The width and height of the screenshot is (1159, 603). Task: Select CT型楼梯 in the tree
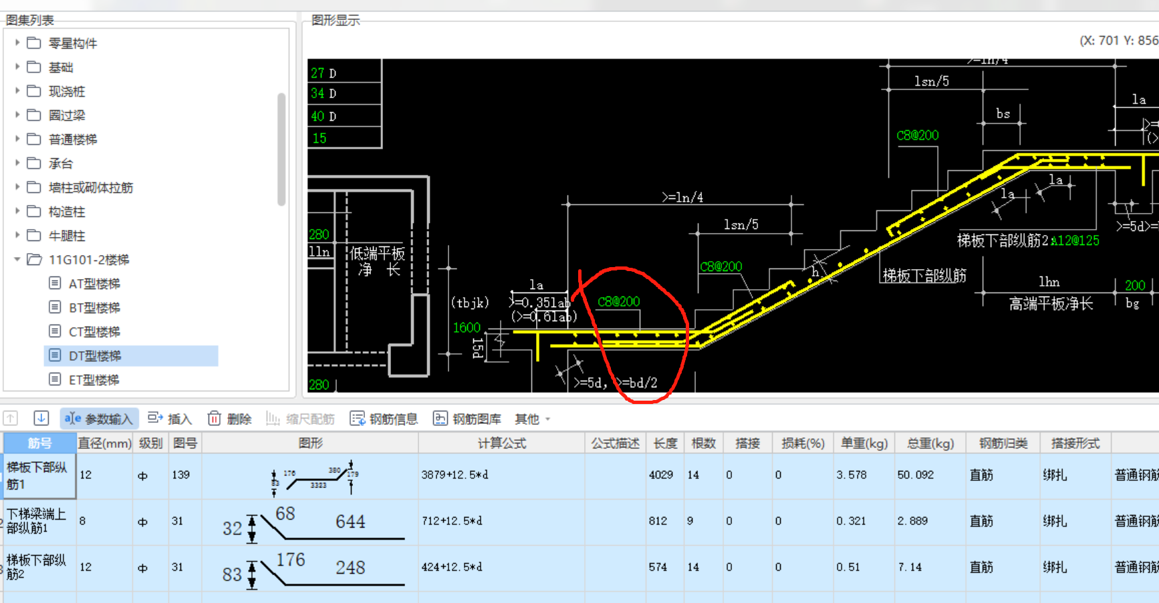pyautogui.click(x=94, y=332)
